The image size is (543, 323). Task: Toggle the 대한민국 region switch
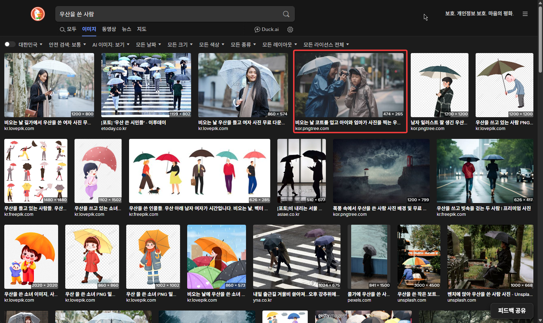[x=10, y=44]
